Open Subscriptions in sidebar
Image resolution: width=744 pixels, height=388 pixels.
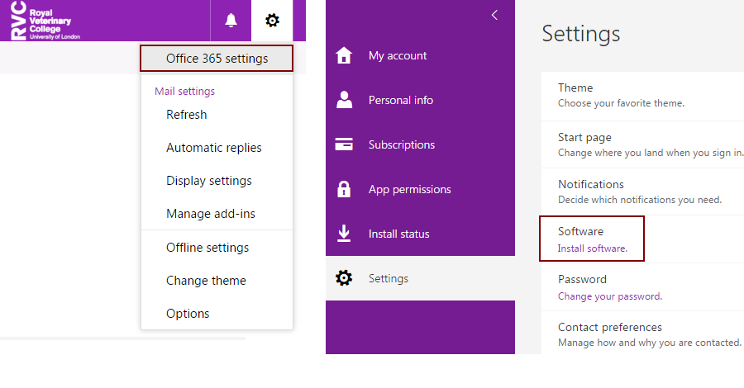[x=402, y=144]
